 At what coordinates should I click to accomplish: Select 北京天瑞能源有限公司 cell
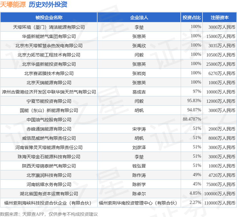click(49, 83)
